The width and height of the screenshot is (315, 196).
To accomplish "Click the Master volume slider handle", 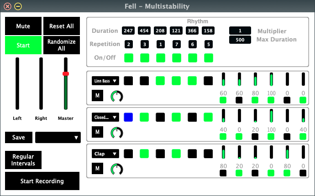I will 66,73.
